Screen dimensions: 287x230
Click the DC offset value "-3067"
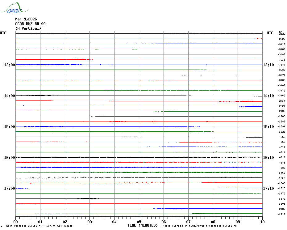[281, 85]
